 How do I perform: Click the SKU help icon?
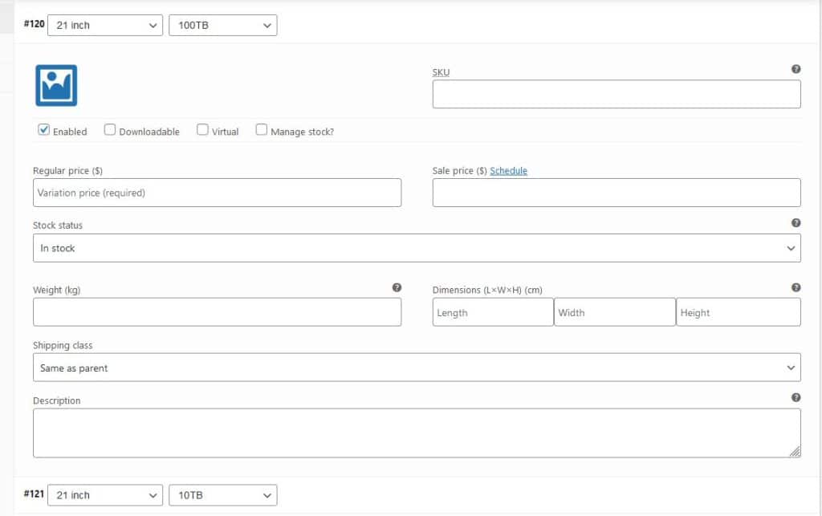coord(796,69)
